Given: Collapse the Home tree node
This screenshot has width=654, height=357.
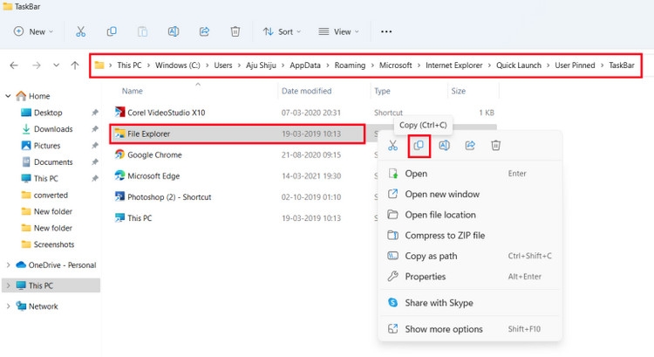Looking at the screenshot, I should pos(8,96).
